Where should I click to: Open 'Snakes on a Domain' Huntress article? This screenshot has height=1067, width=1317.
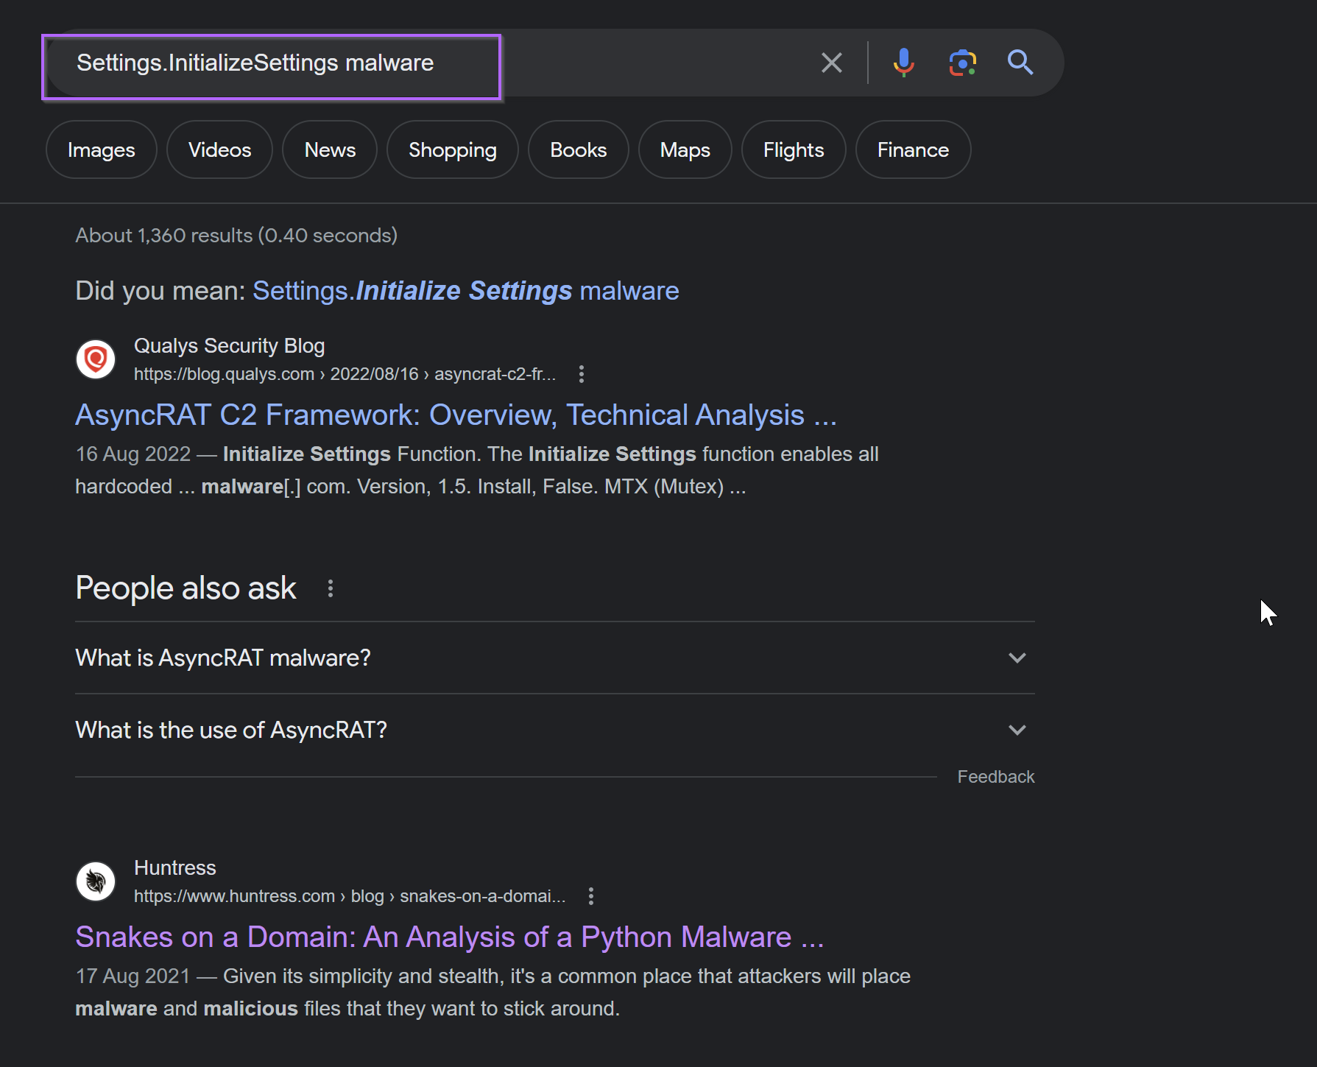click(x=449, y=937)
